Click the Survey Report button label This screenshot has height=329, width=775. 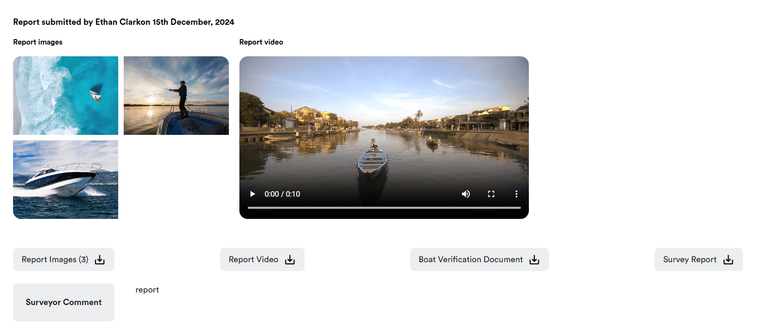point(690,260)
